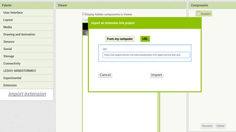Click the Components panel header
Viewport: 236px width, 132px height.
coord(212,5)
